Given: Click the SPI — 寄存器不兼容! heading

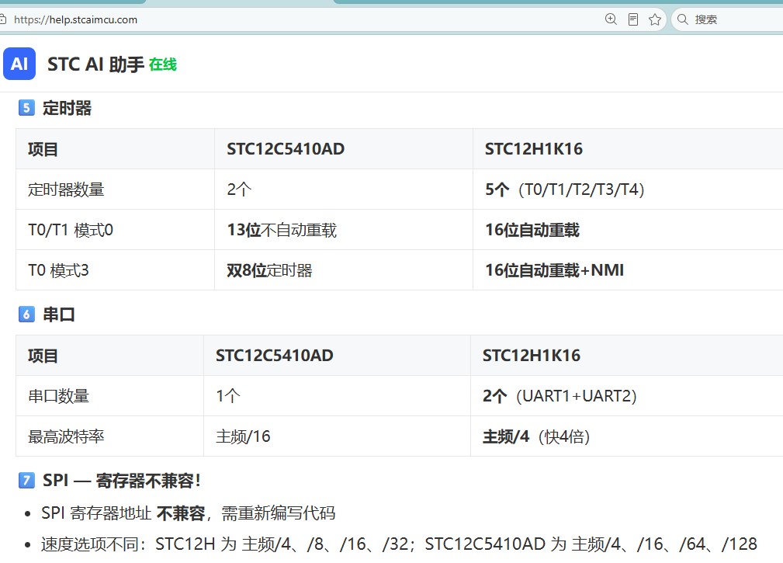Looking at the screenshot, I should 122,481.
